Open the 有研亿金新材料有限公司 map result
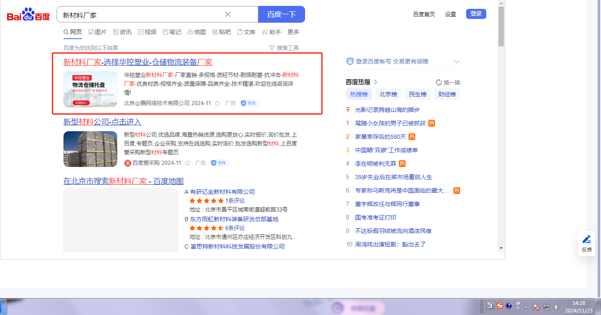 [x=222, y=192]
